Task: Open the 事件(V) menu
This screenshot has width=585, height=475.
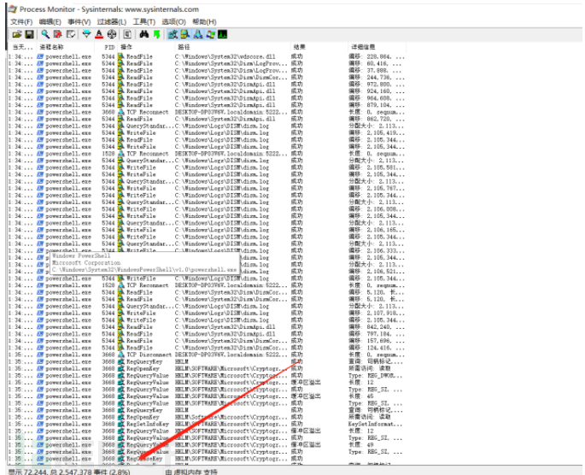Action: (x=79, y=21)
